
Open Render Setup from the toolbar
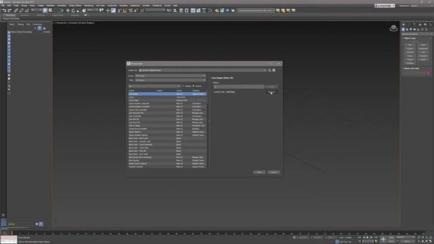pos(217,11)
